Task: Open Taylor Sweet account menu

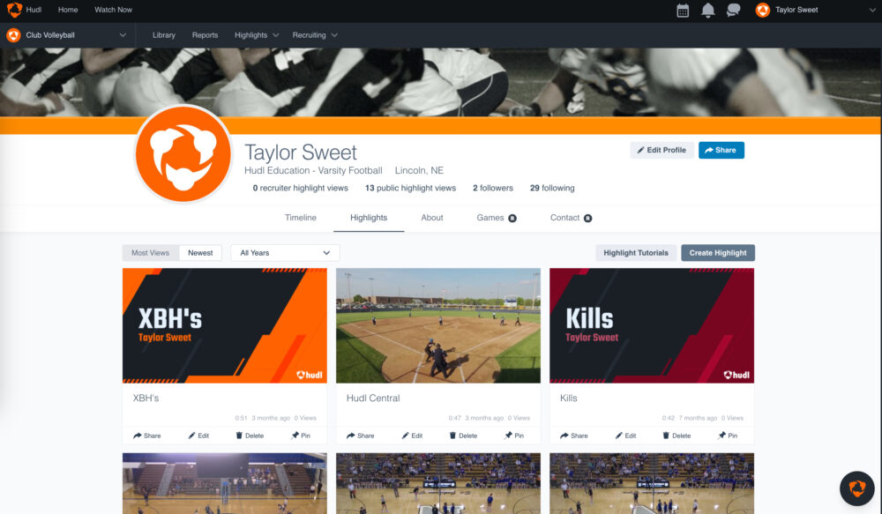Action: point(811,11)
